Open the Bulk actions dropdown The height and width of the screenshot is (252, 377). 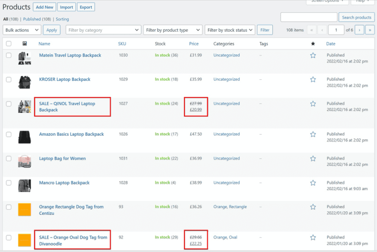click(22, 30)
